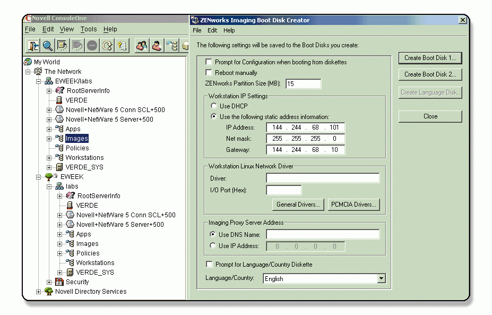Click the two-person New Group toolbar icon
492x315 pixels.
coord(142,46)
